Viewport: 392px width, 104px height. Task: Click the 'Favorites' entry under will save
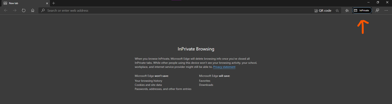pyautogui.click(x=205, y=81)
